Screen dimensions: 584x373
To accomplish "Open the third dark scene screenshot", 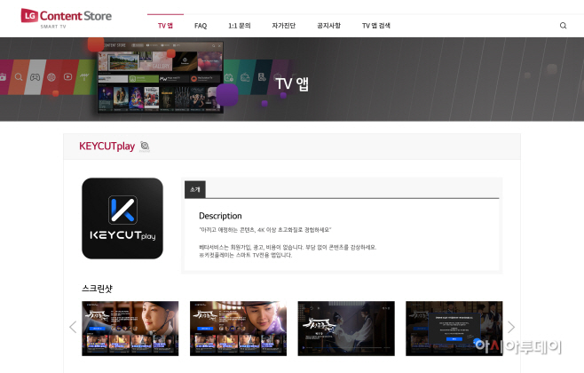I will (x=346, y=329).
